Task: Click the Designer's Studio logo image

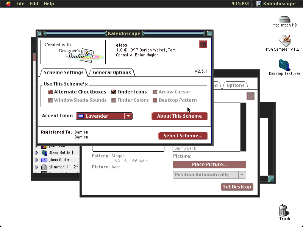Action: pos(73,52)
